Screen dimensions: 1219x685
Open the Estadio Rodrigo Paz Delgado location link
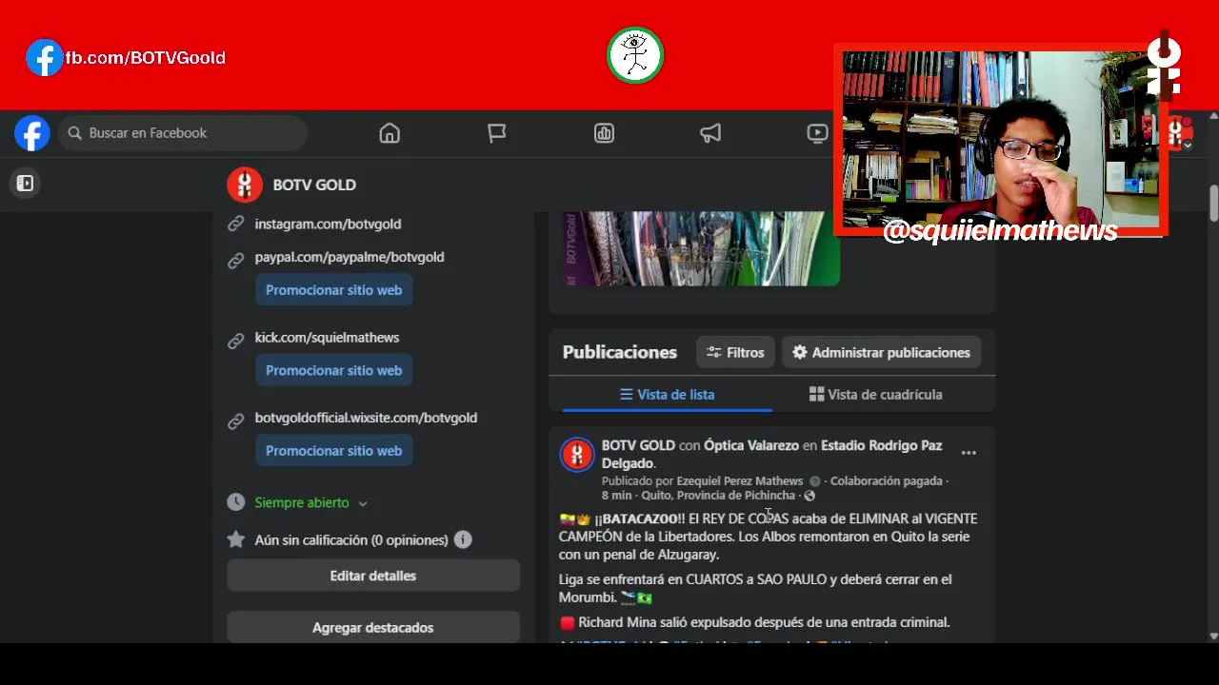pyautogui.click(x=771, y=454)
